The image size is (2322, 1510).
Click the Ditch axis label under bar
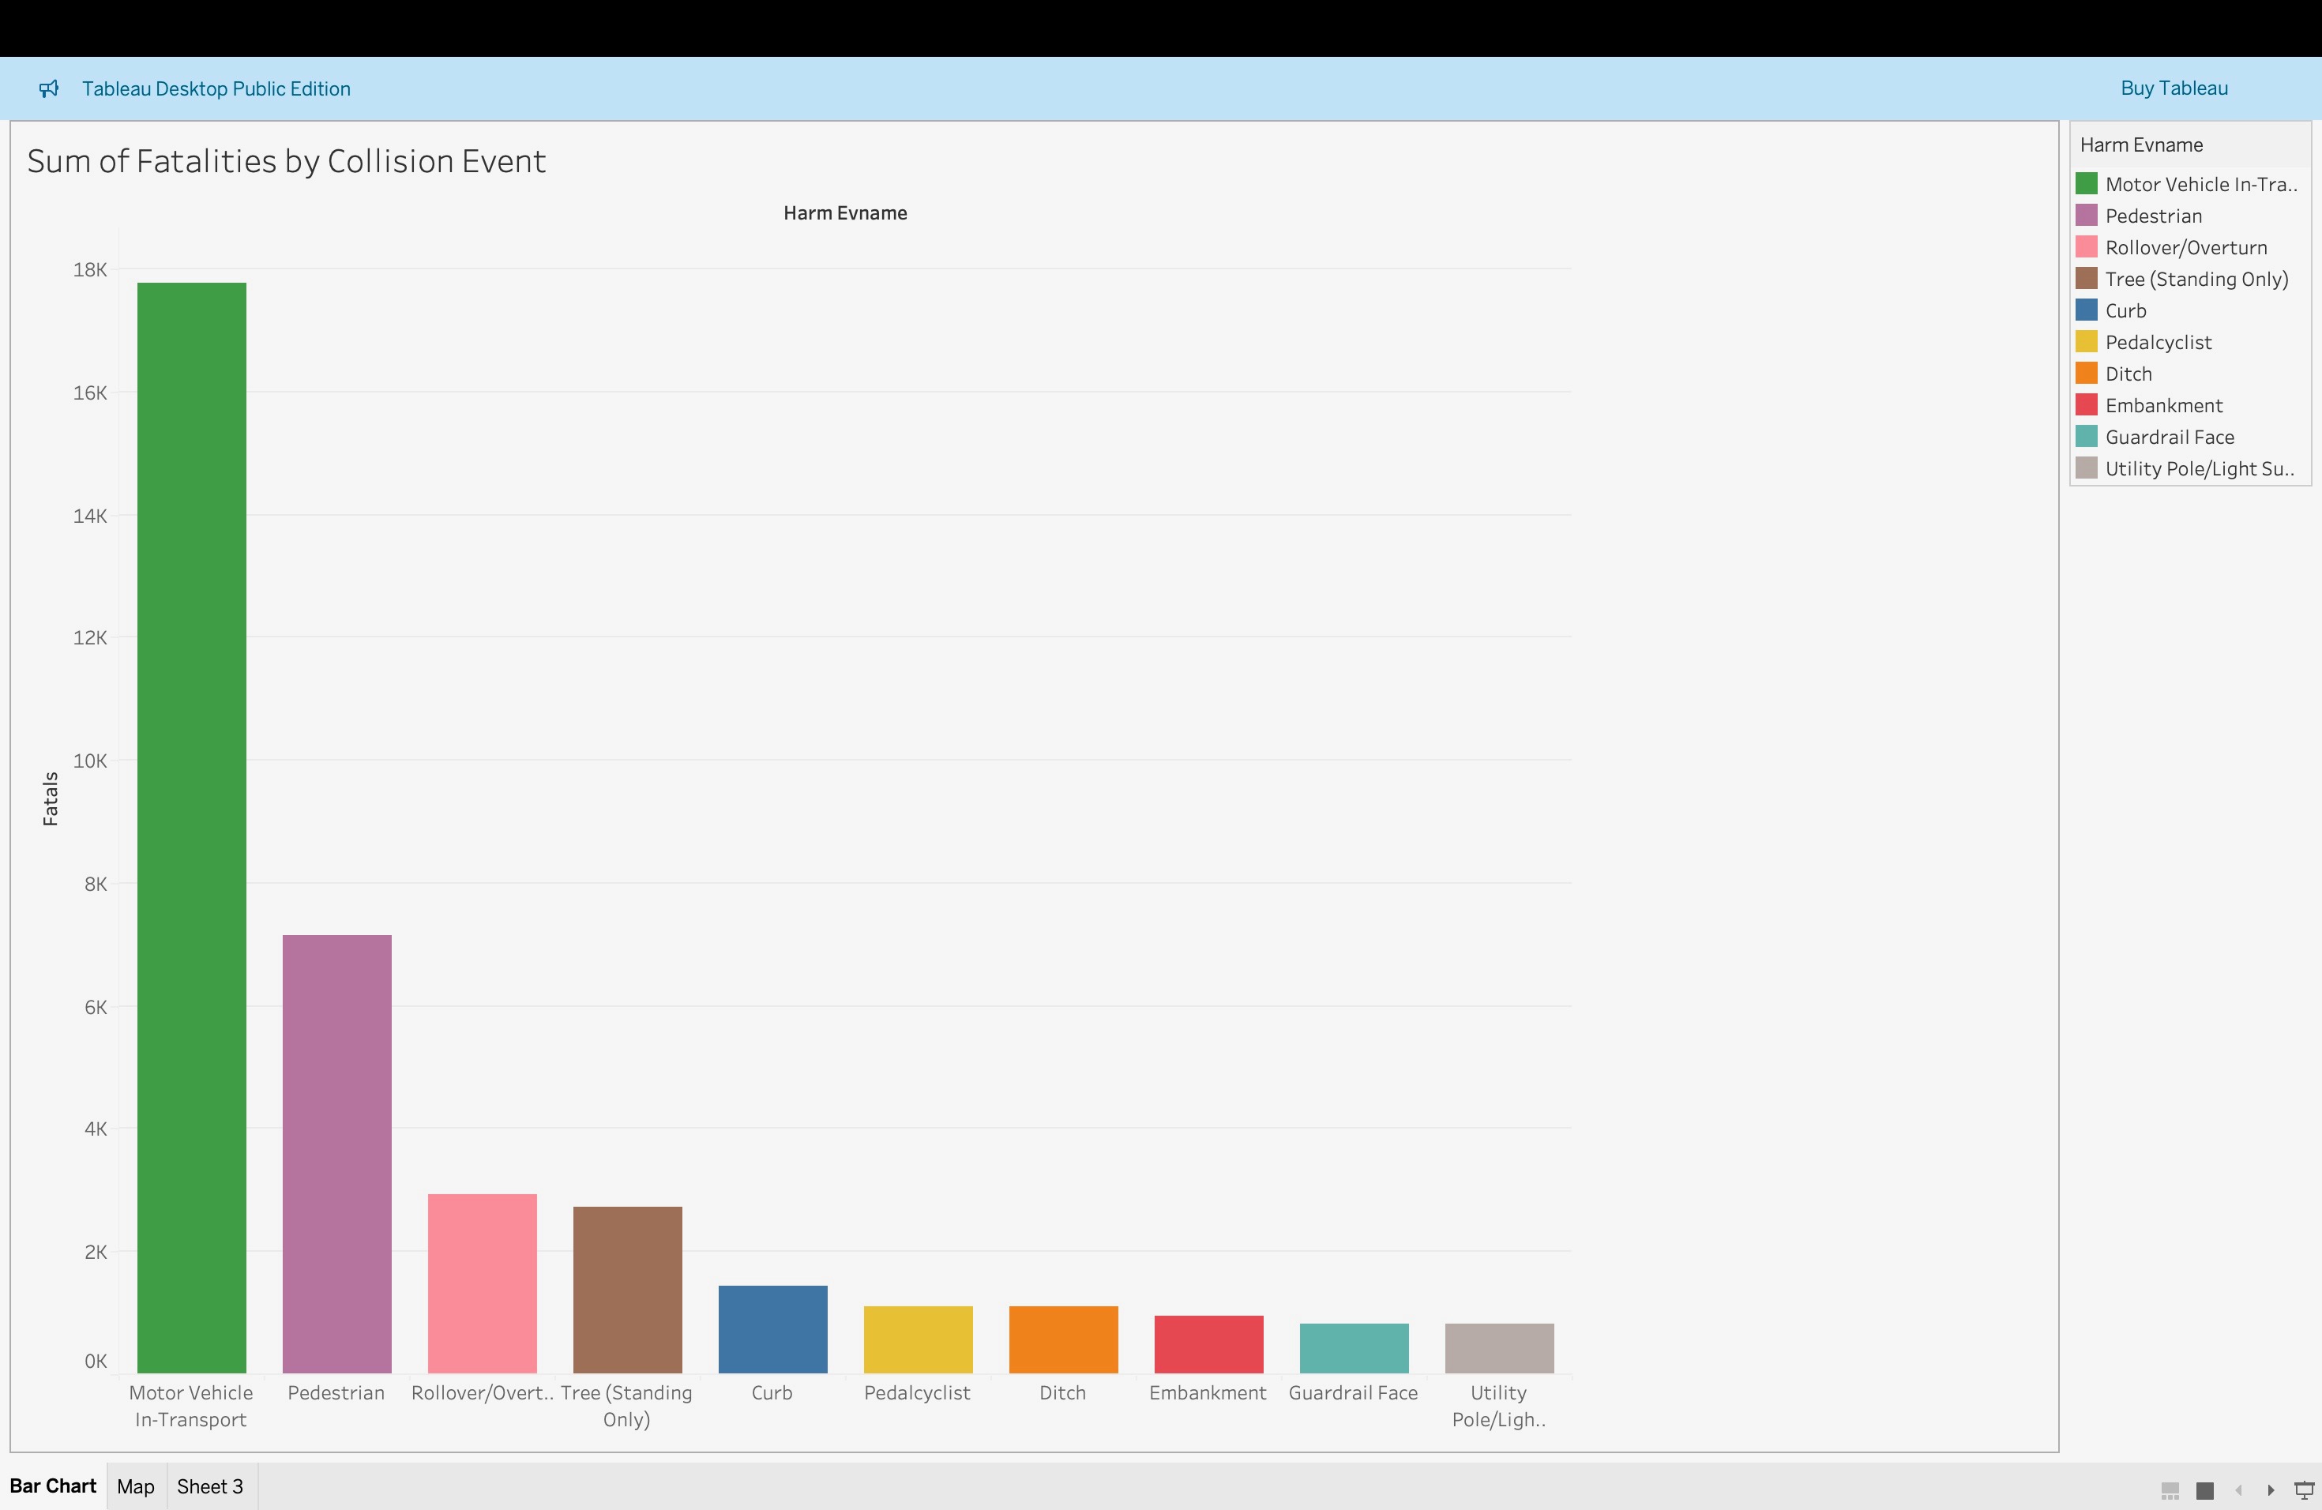tap(1062, 1393)
